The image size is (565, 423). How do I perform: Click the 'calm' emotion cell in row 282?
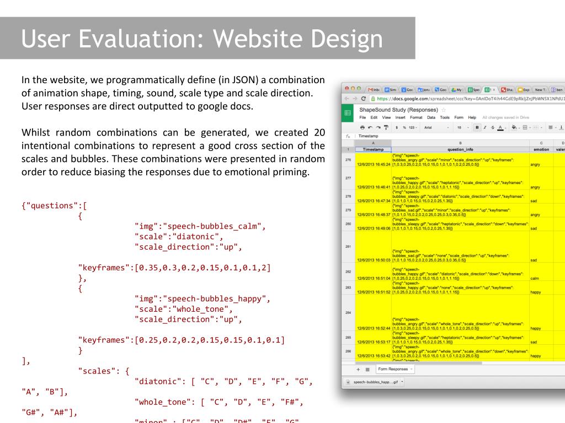tap(541, 272)
